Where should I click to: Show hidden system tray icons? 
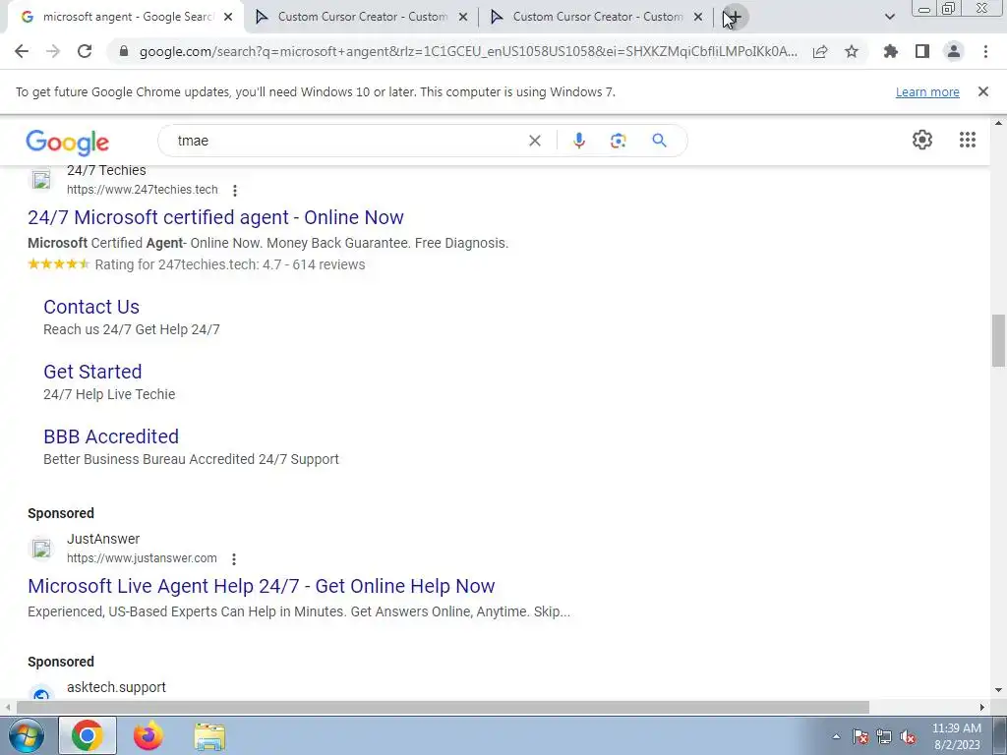[x=836, y=736]
